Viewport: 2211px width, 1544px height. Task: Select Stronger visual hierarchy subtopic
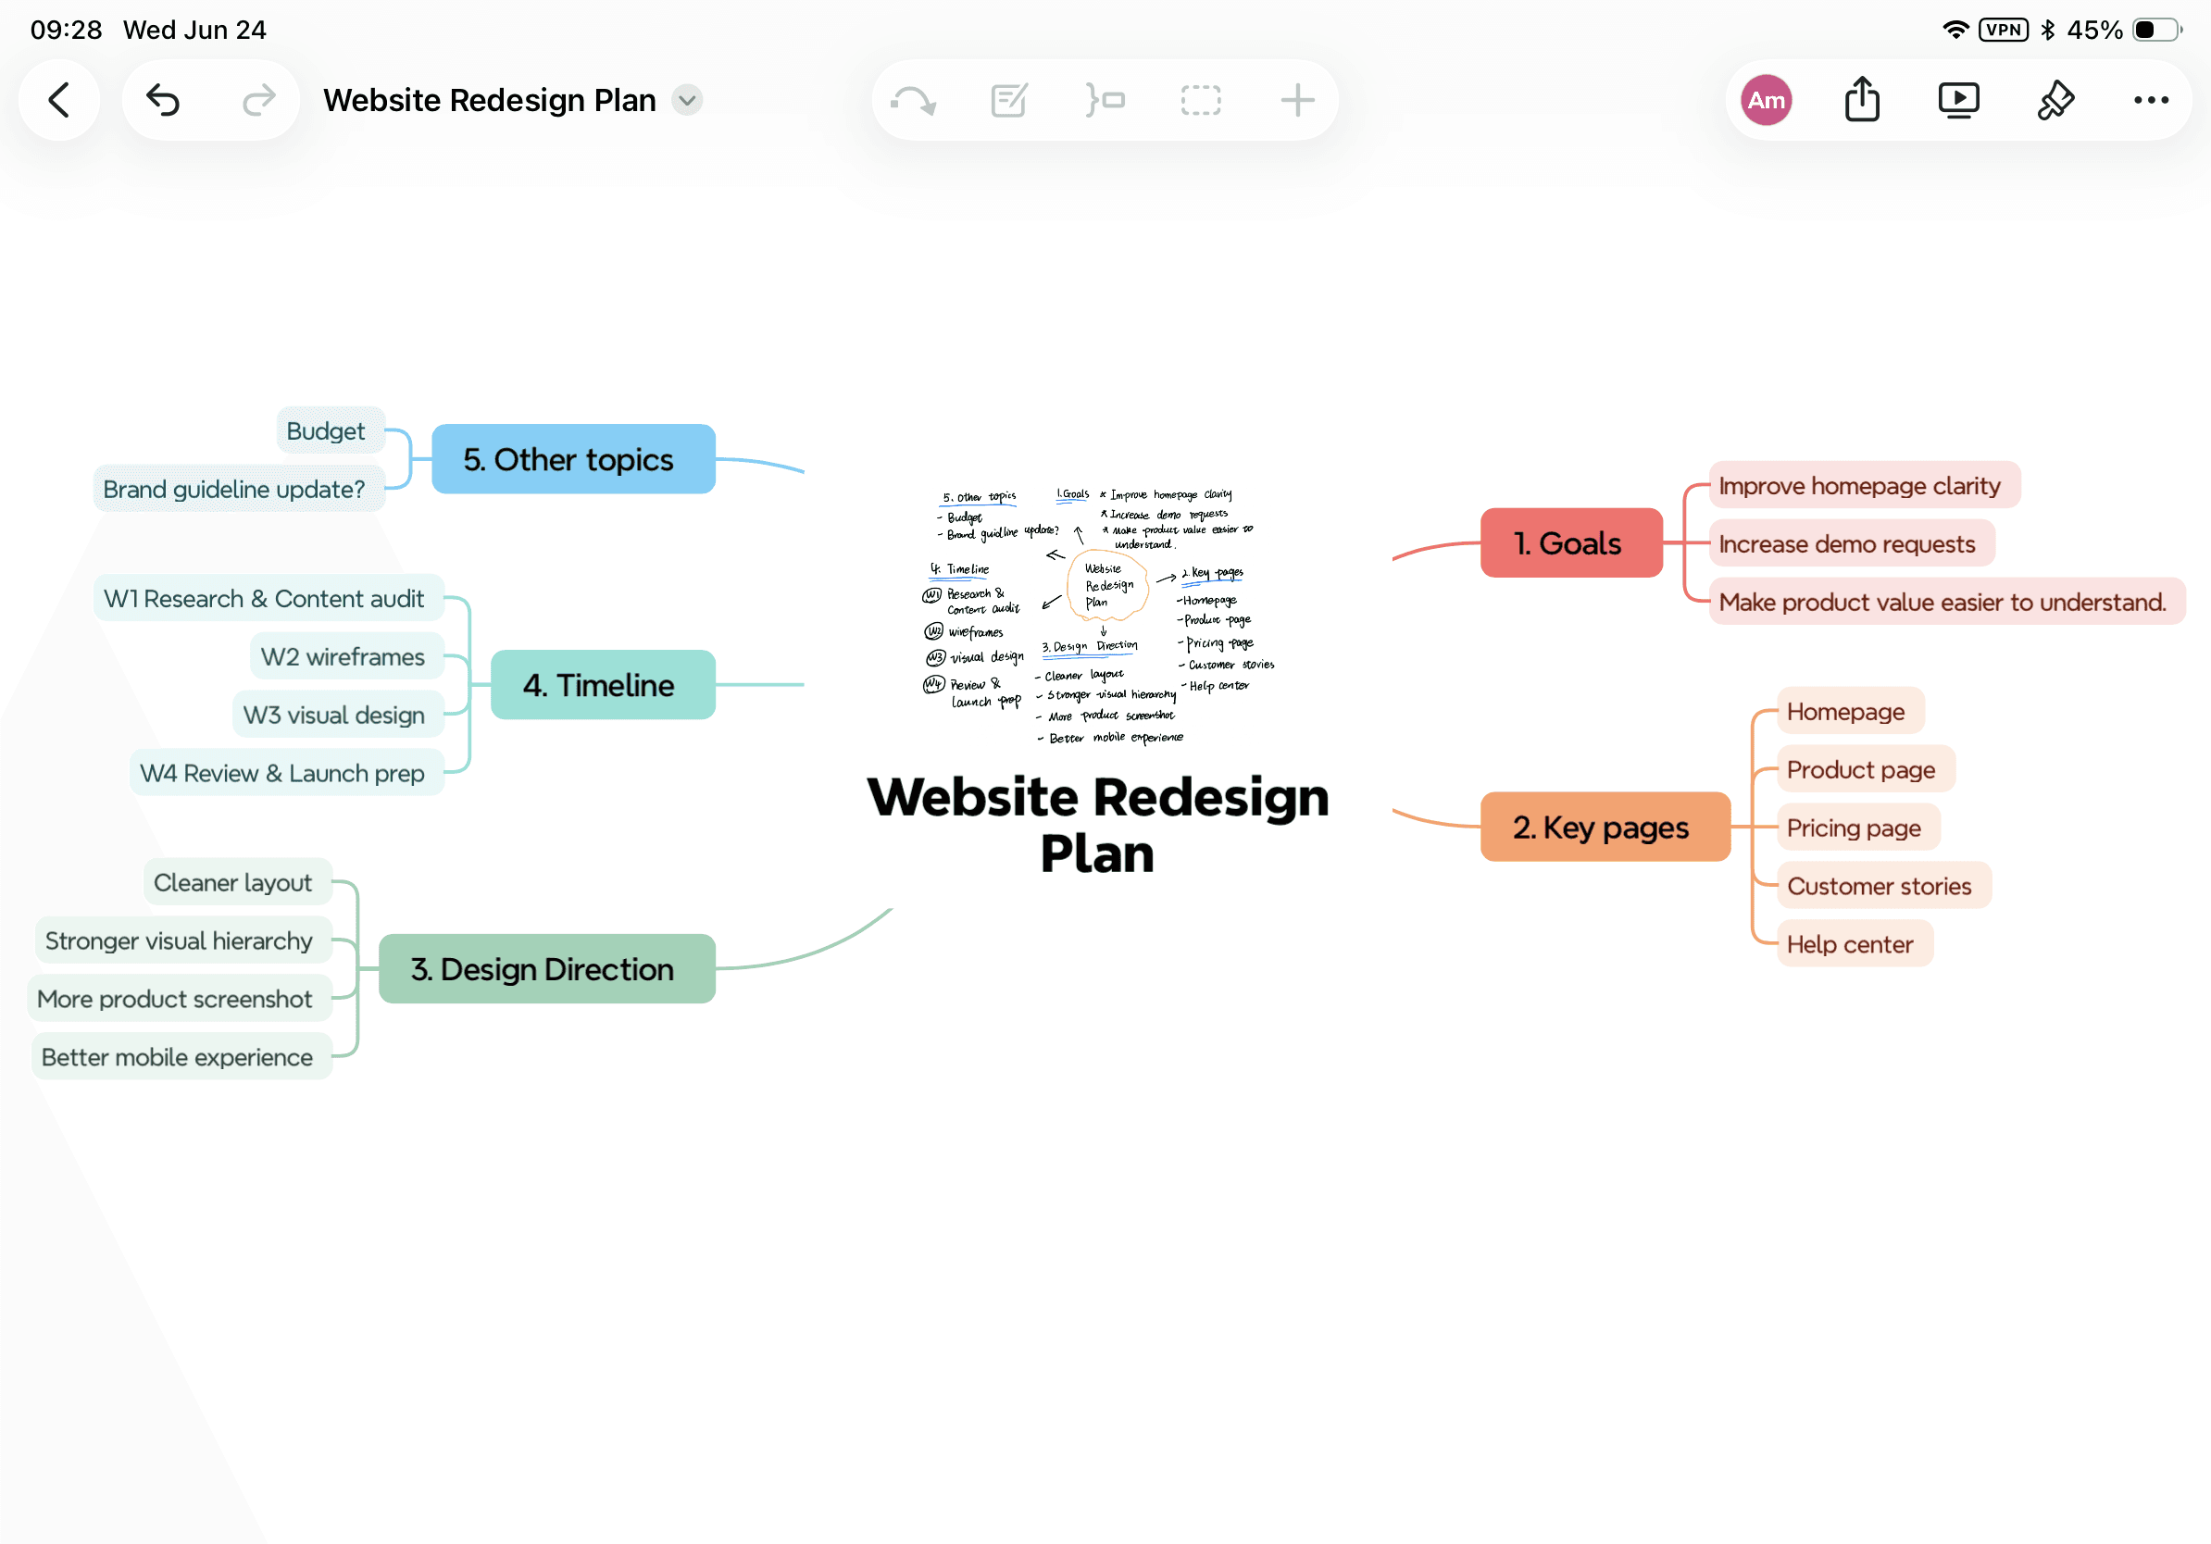tap(183, 940)
